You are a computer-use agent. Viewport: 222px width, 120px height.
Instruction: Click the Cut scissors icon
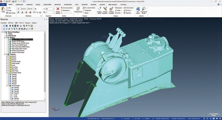7,8
